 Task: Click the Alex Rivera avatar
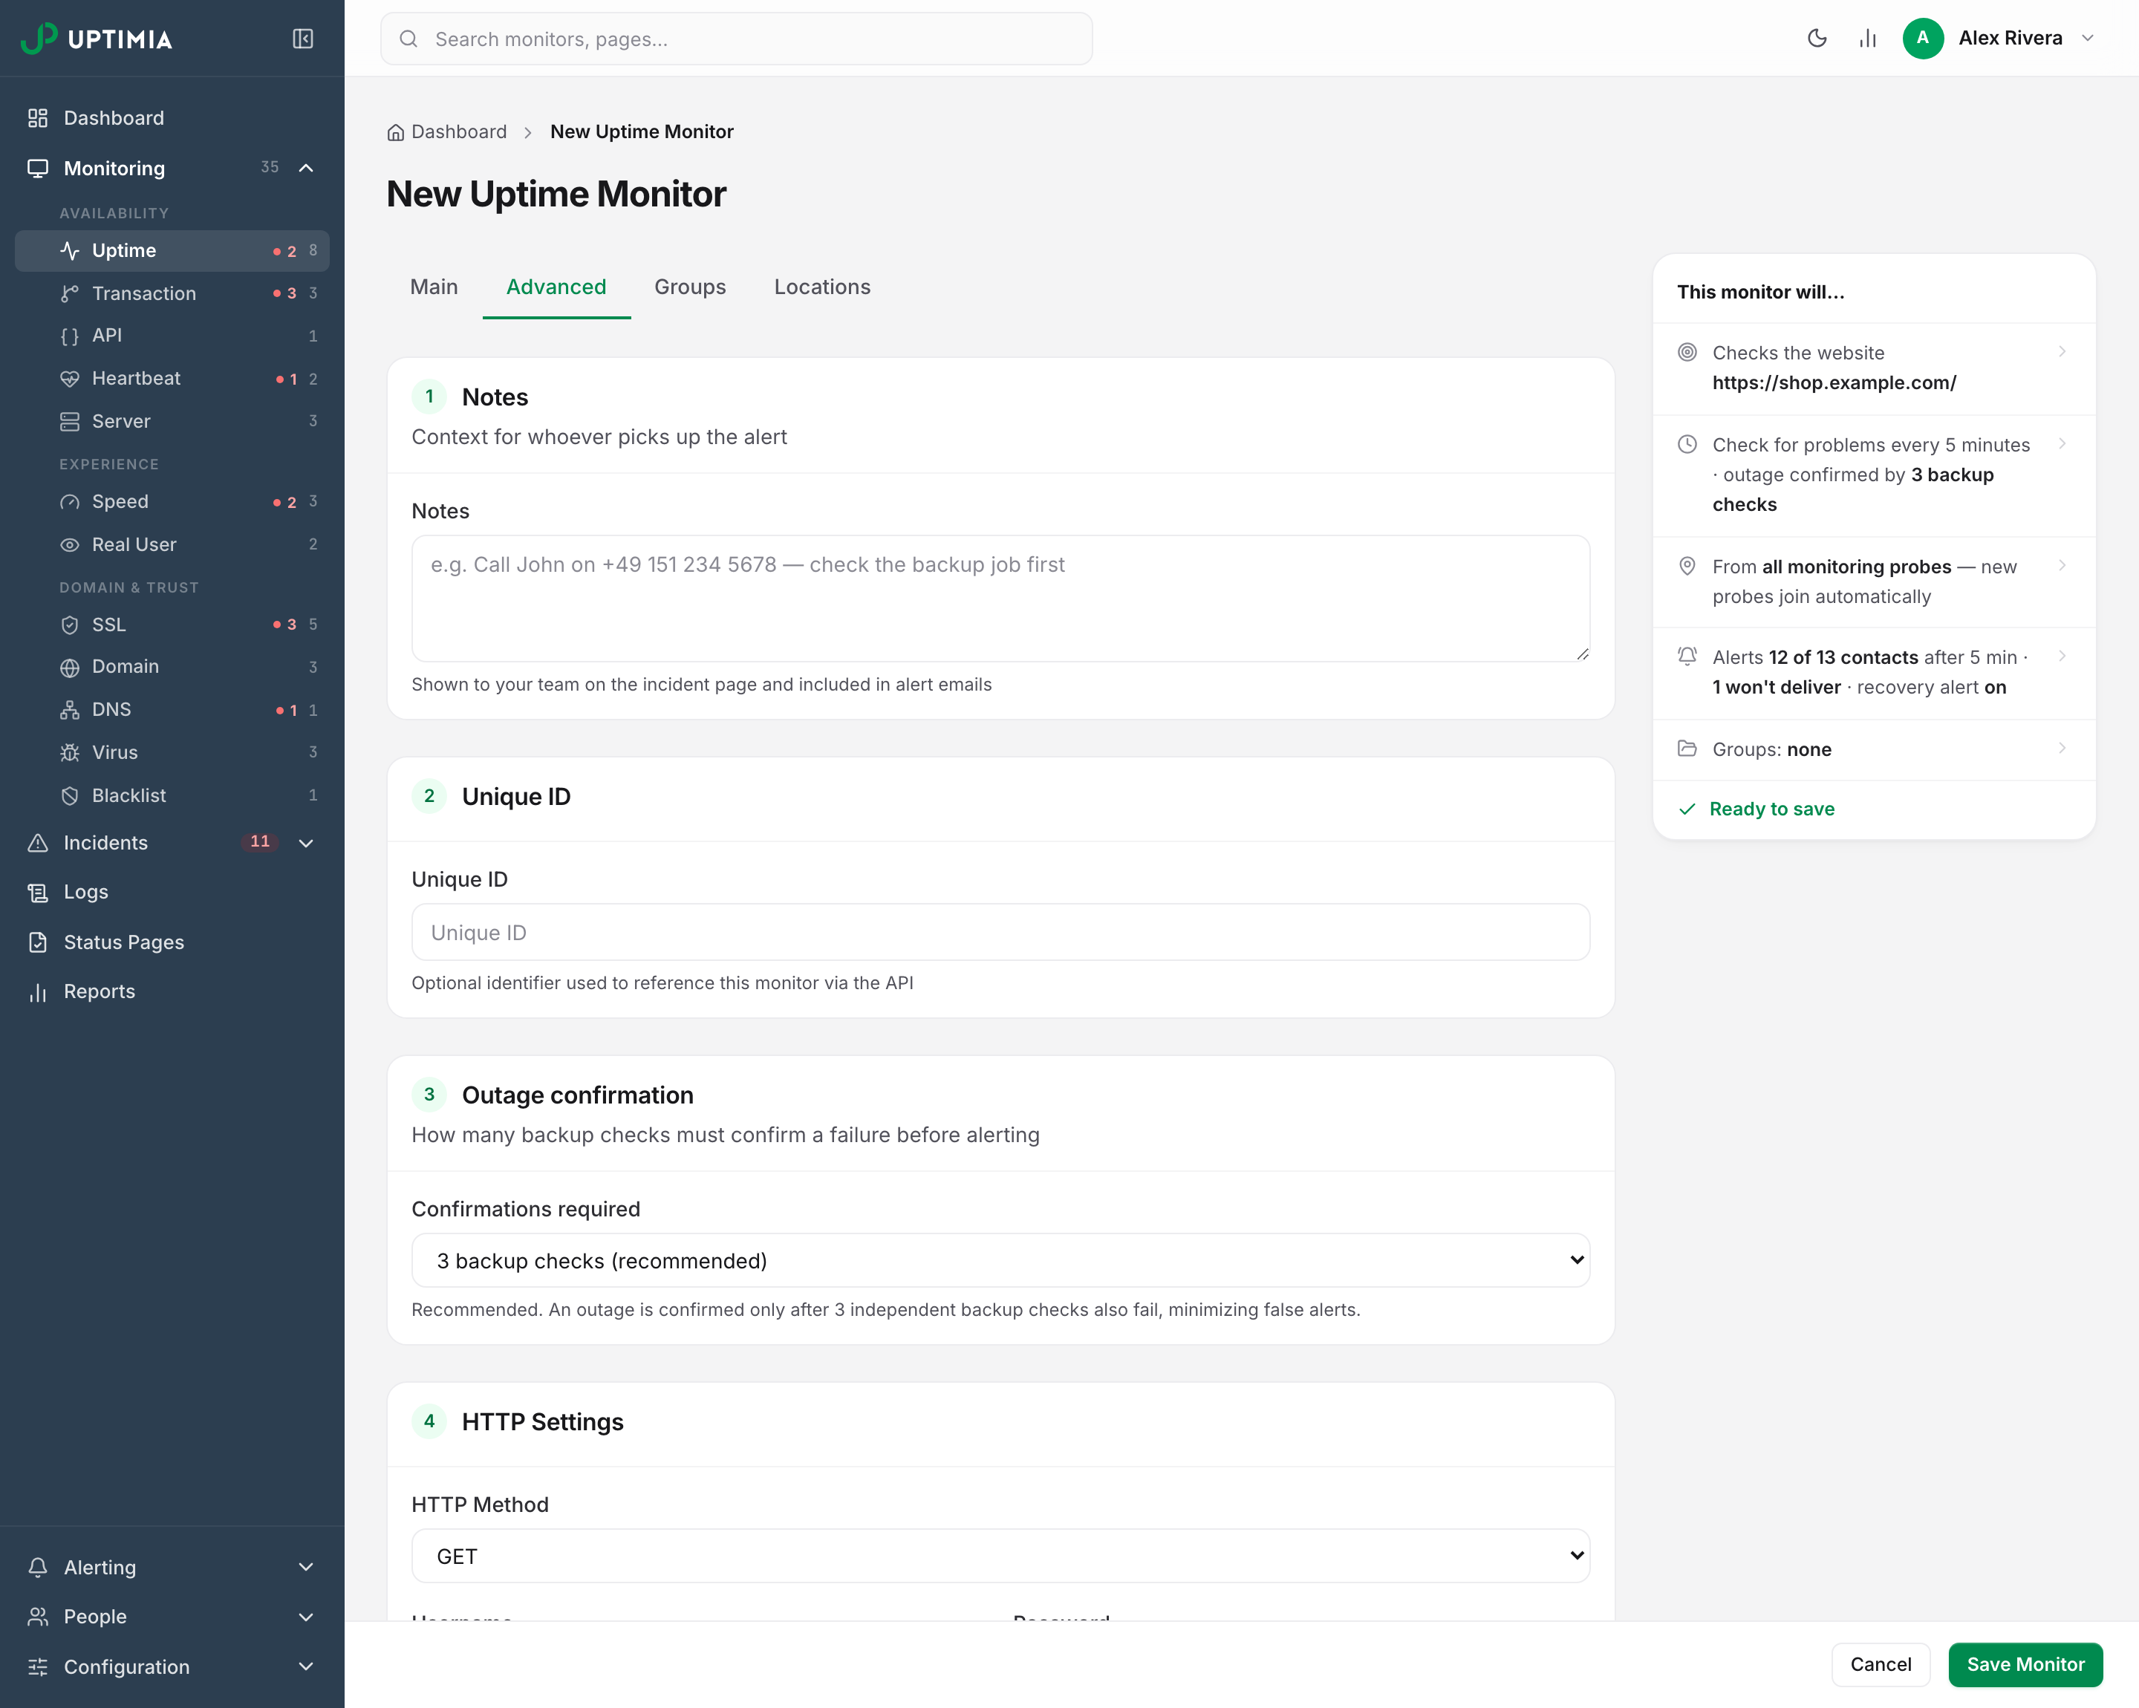coord(1921,39)
